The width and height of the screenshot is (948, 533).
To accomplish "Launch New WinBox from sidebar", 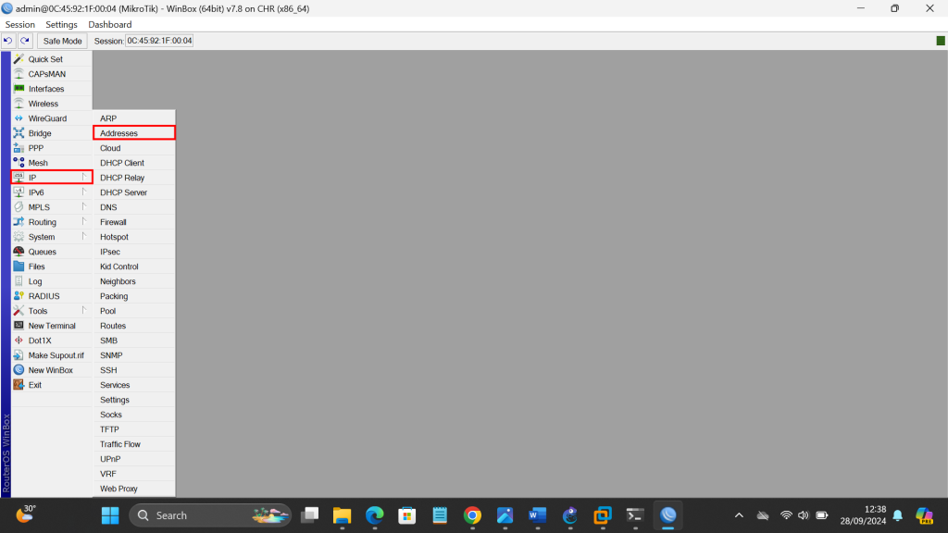I will tap(50, 370).
